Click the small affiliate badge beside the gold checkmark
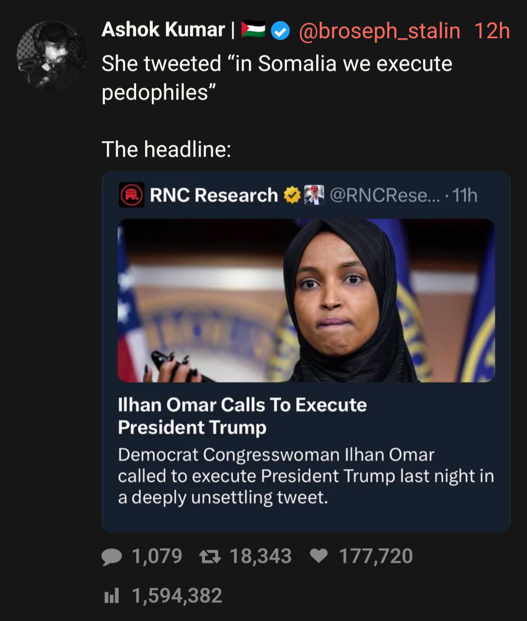Image resolution: width=527 pixels, height=621 pixels. pyautogui.click(x=314, y=195)
